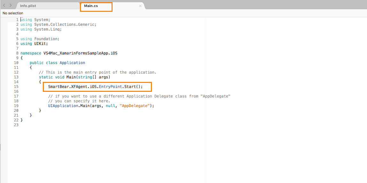The image size is (367, 183).
Task: Open the "No selection" breadcrumb selector
Action: pos(13,13)
